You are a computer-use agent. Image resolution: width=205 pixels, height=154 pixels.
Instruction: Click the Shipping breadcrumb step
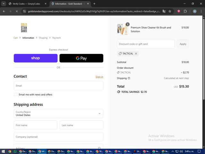point(43,38)
